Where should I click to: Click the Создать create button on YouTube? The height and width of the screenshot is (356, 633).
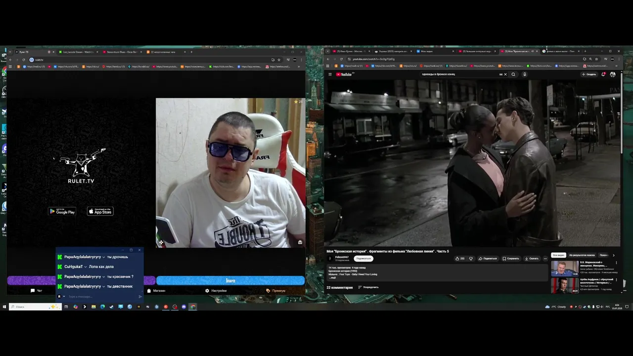589,75
